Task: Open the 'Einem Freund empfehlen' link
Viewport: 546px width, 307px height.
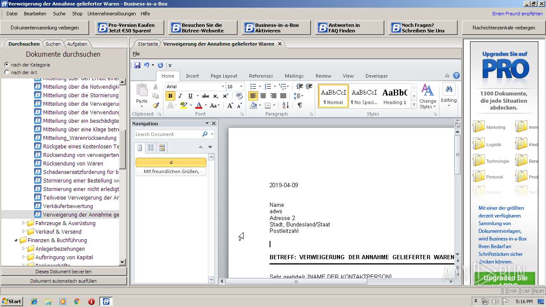Action: 517,14
